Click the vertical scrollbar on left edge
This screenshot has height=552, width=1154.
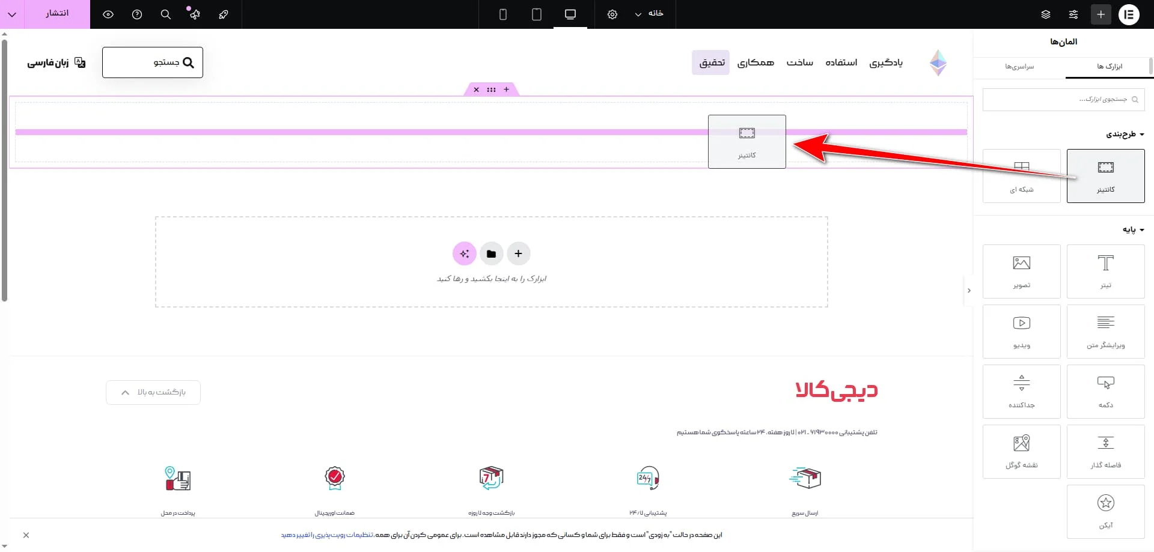tap(4, 168)
